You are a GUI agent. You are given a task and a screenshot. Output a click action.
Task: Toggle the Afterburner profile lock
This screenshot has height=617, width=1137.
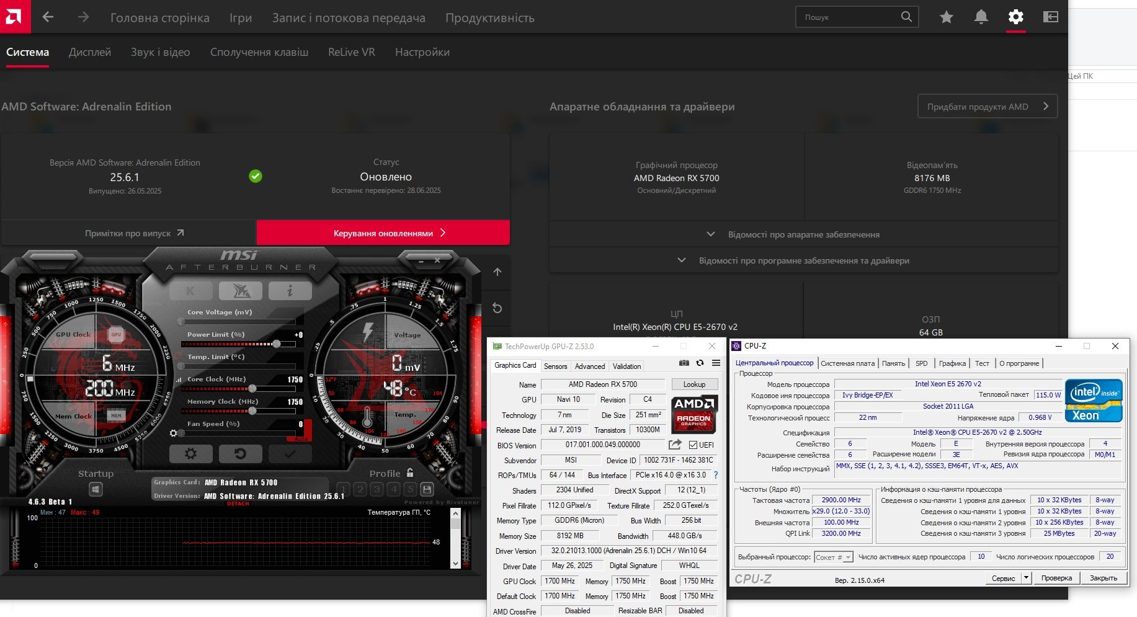tap(410, 473)
